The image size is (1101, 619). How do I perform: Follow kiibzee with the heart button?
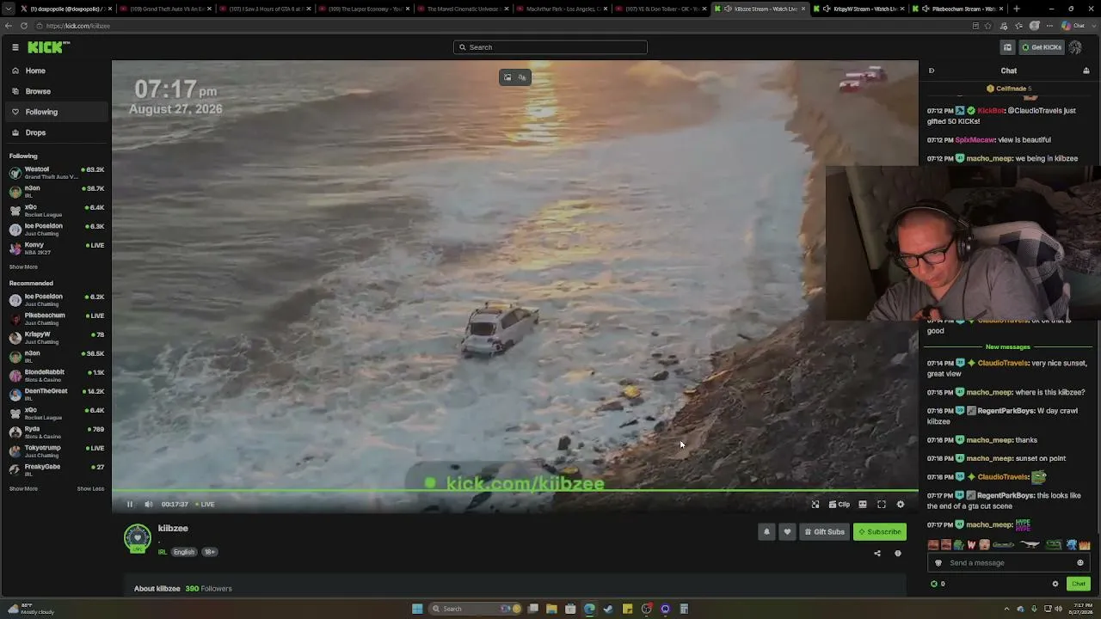[787, 532]
